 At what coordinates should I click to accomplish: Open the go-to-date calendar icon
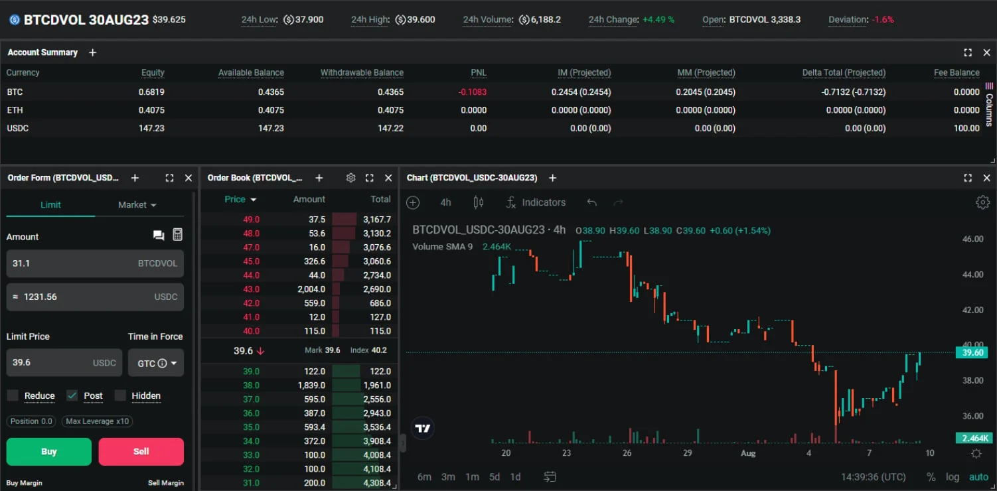pyautogui.click(x=550, y=476)
